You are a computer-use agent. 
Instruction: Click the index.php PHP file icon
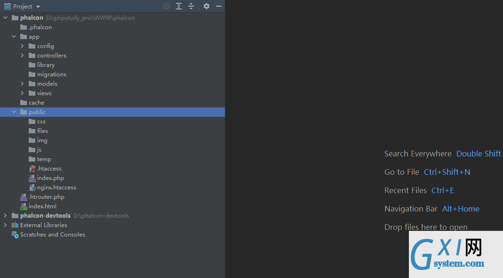32,178
